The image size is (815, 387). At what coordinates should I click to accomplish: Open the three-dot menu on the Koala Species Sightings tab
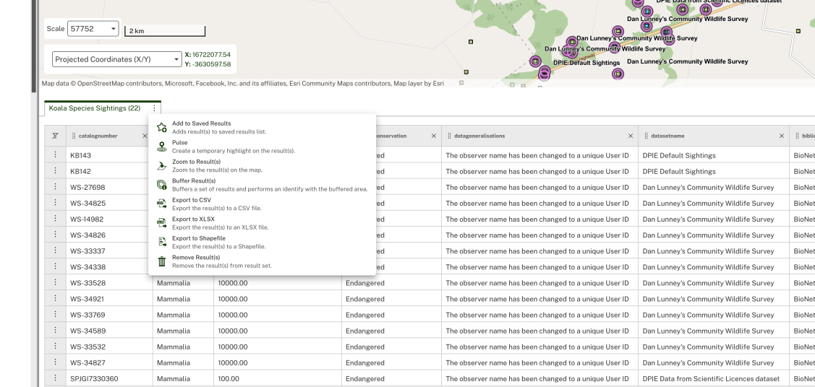154,108
